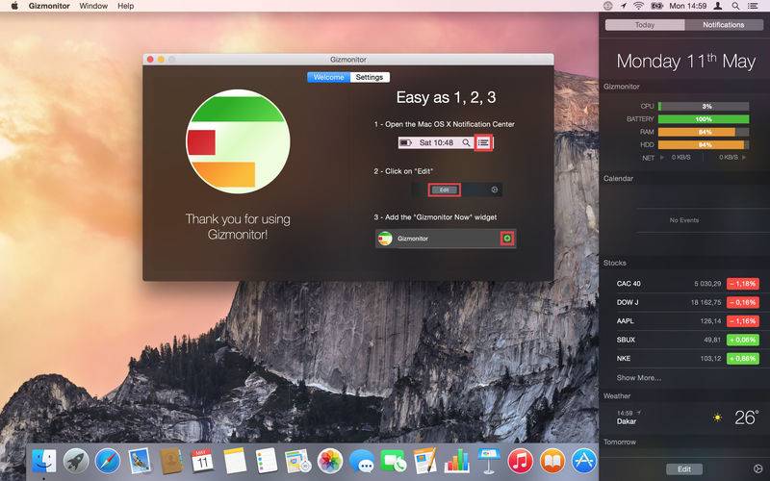Open Spotlight search magnifier in menu bar
770x481 pixels.
pyautogui.click(x=735, y=6)
